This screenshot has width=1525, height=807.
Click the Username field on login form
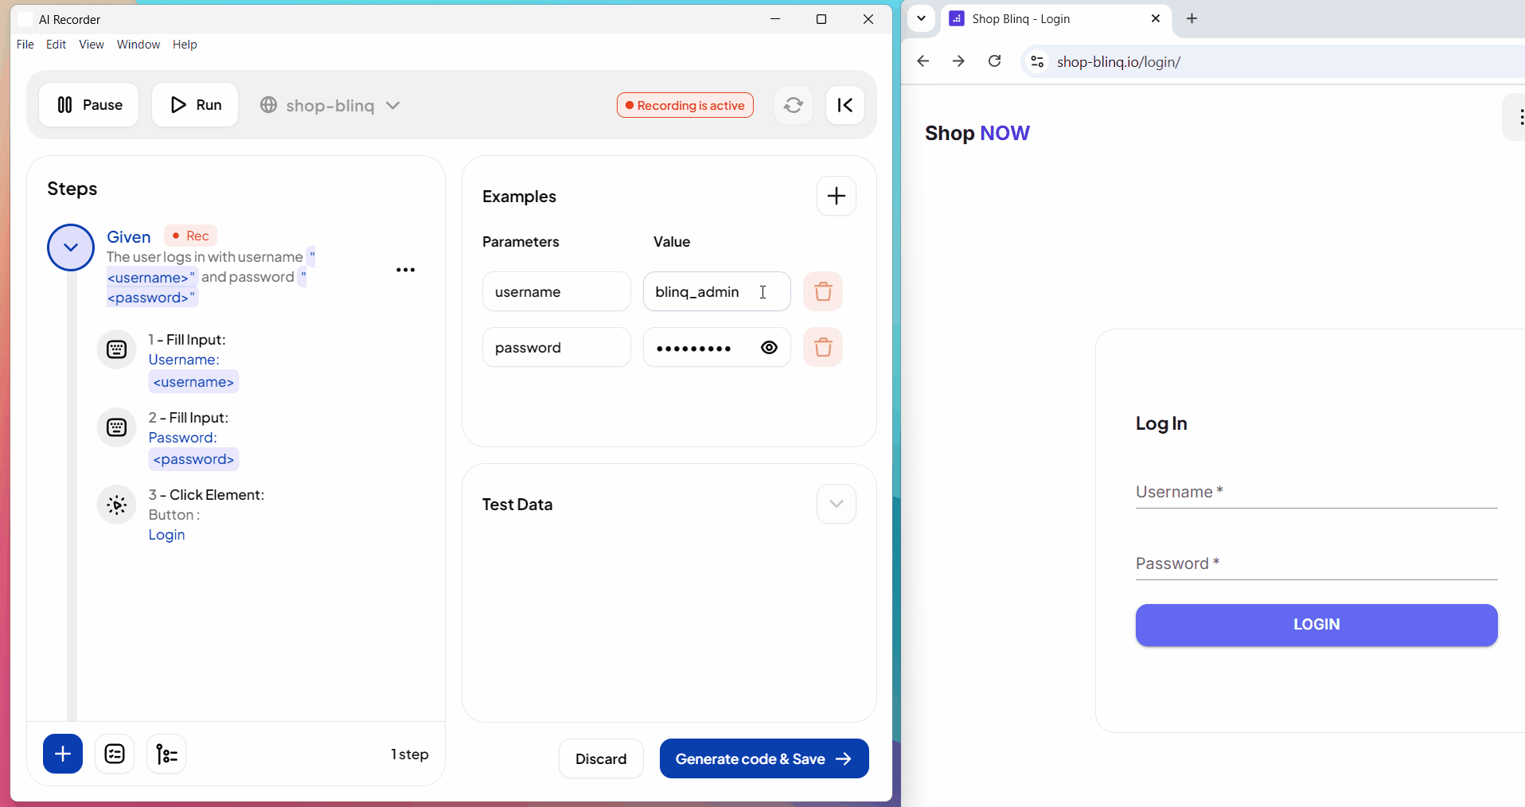coord(1316,493)
